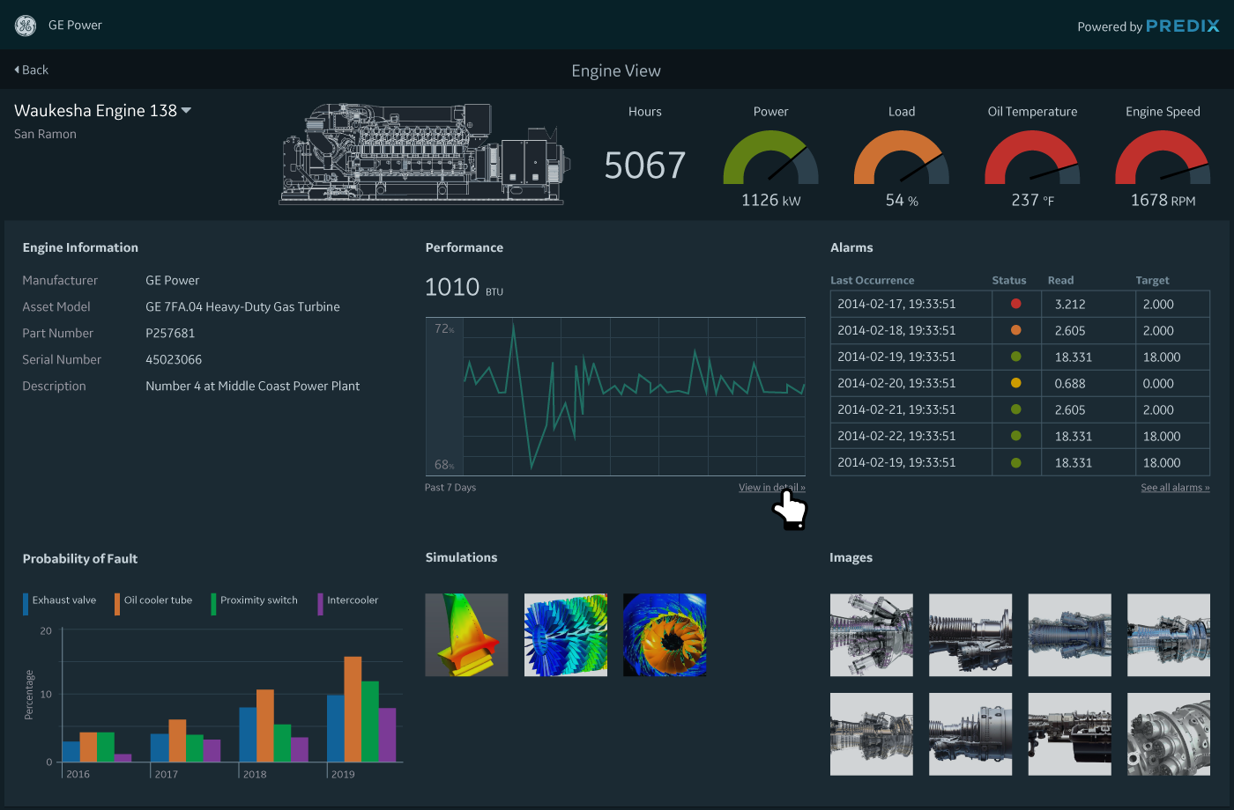
Task: Click asset model GE 7FA.04 text
Action: [x=242, y=306]
